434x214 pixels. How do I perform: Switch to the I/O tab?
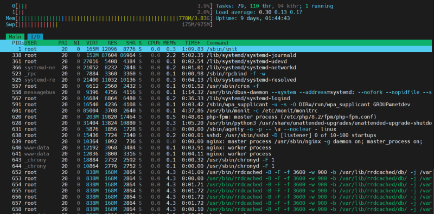[35, 37]
